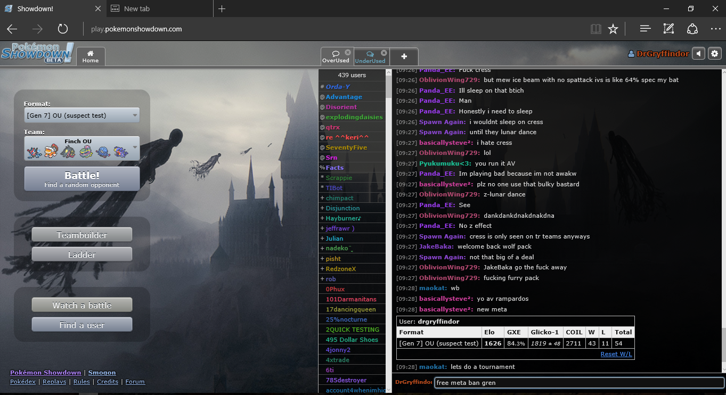Close the OverUsed chat room tab
726x395 pixels.
348,53
